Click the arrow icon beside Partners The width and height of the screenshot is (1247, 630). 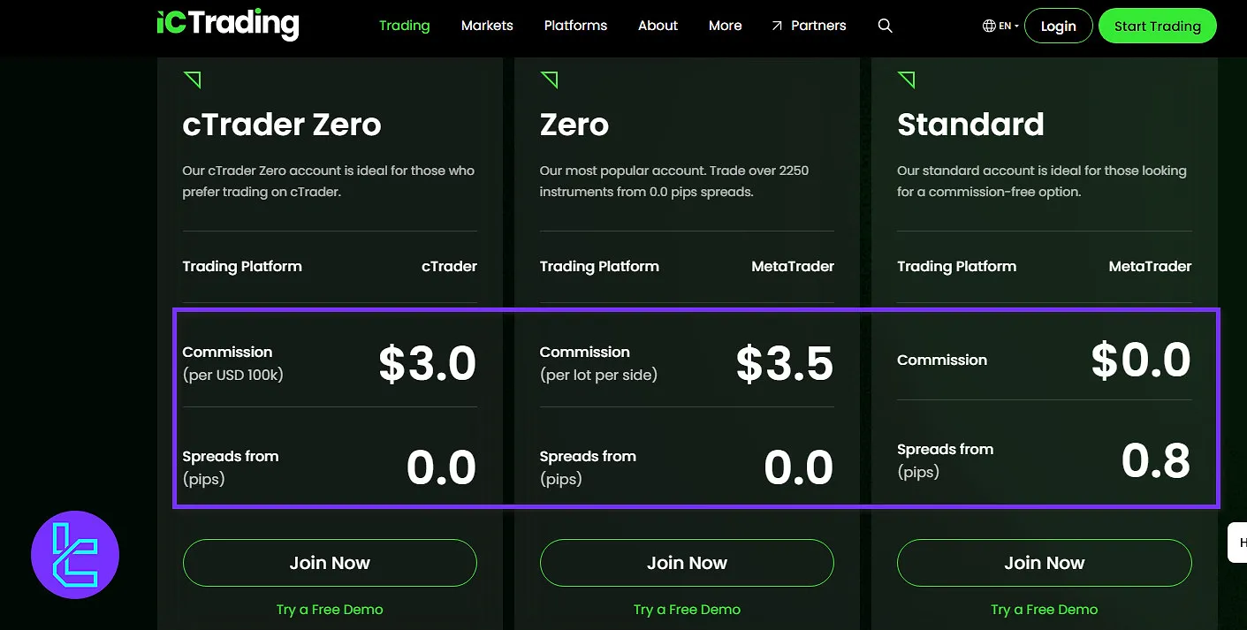point(777,26)
